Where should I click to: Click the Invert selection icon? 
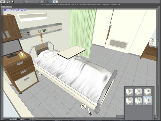coord(39,2)
